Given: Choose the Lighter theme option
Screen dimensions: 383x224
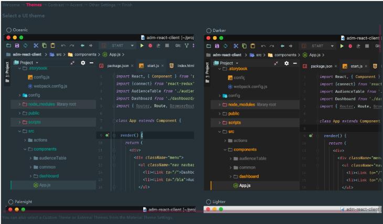Looking at the screenshot, I should pyautogui.click(x=208, y=202).
